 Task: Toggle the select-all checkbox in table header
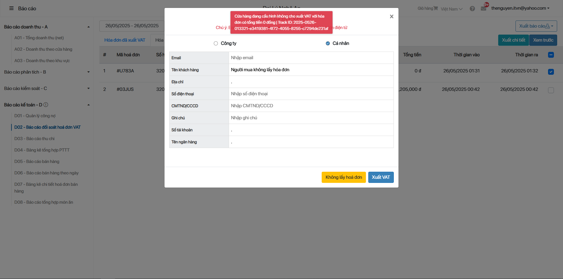551,55
